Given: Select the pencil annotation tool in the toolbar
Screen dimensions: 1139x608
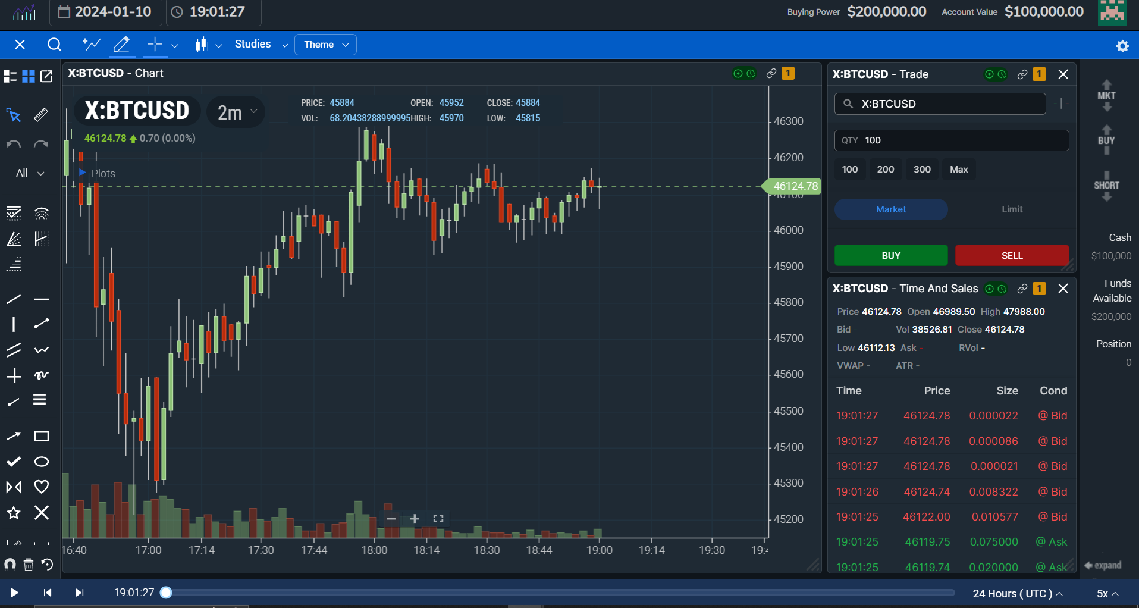Looking at the screenshot, I should 121,44.
